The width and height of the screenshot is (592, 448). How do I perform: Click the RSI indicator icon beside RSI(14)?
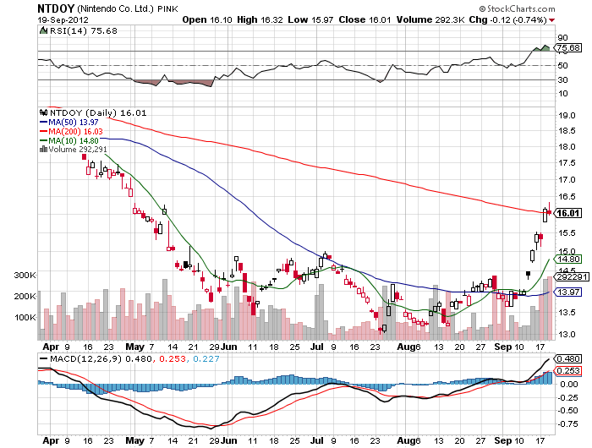(43, 30)
